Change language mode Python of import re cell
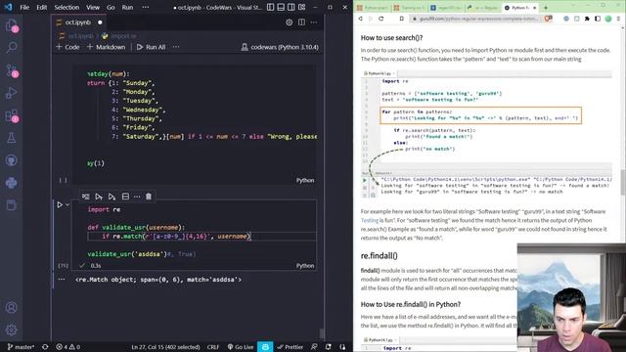 point(305,266)
